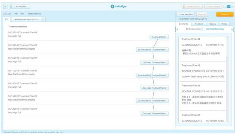Open the Photos tab
This screenshot has height=135, width=235.
224,24
